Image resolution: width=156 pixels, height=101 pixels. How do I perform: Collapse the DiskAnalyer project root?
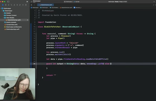click(x=1, y=8)
